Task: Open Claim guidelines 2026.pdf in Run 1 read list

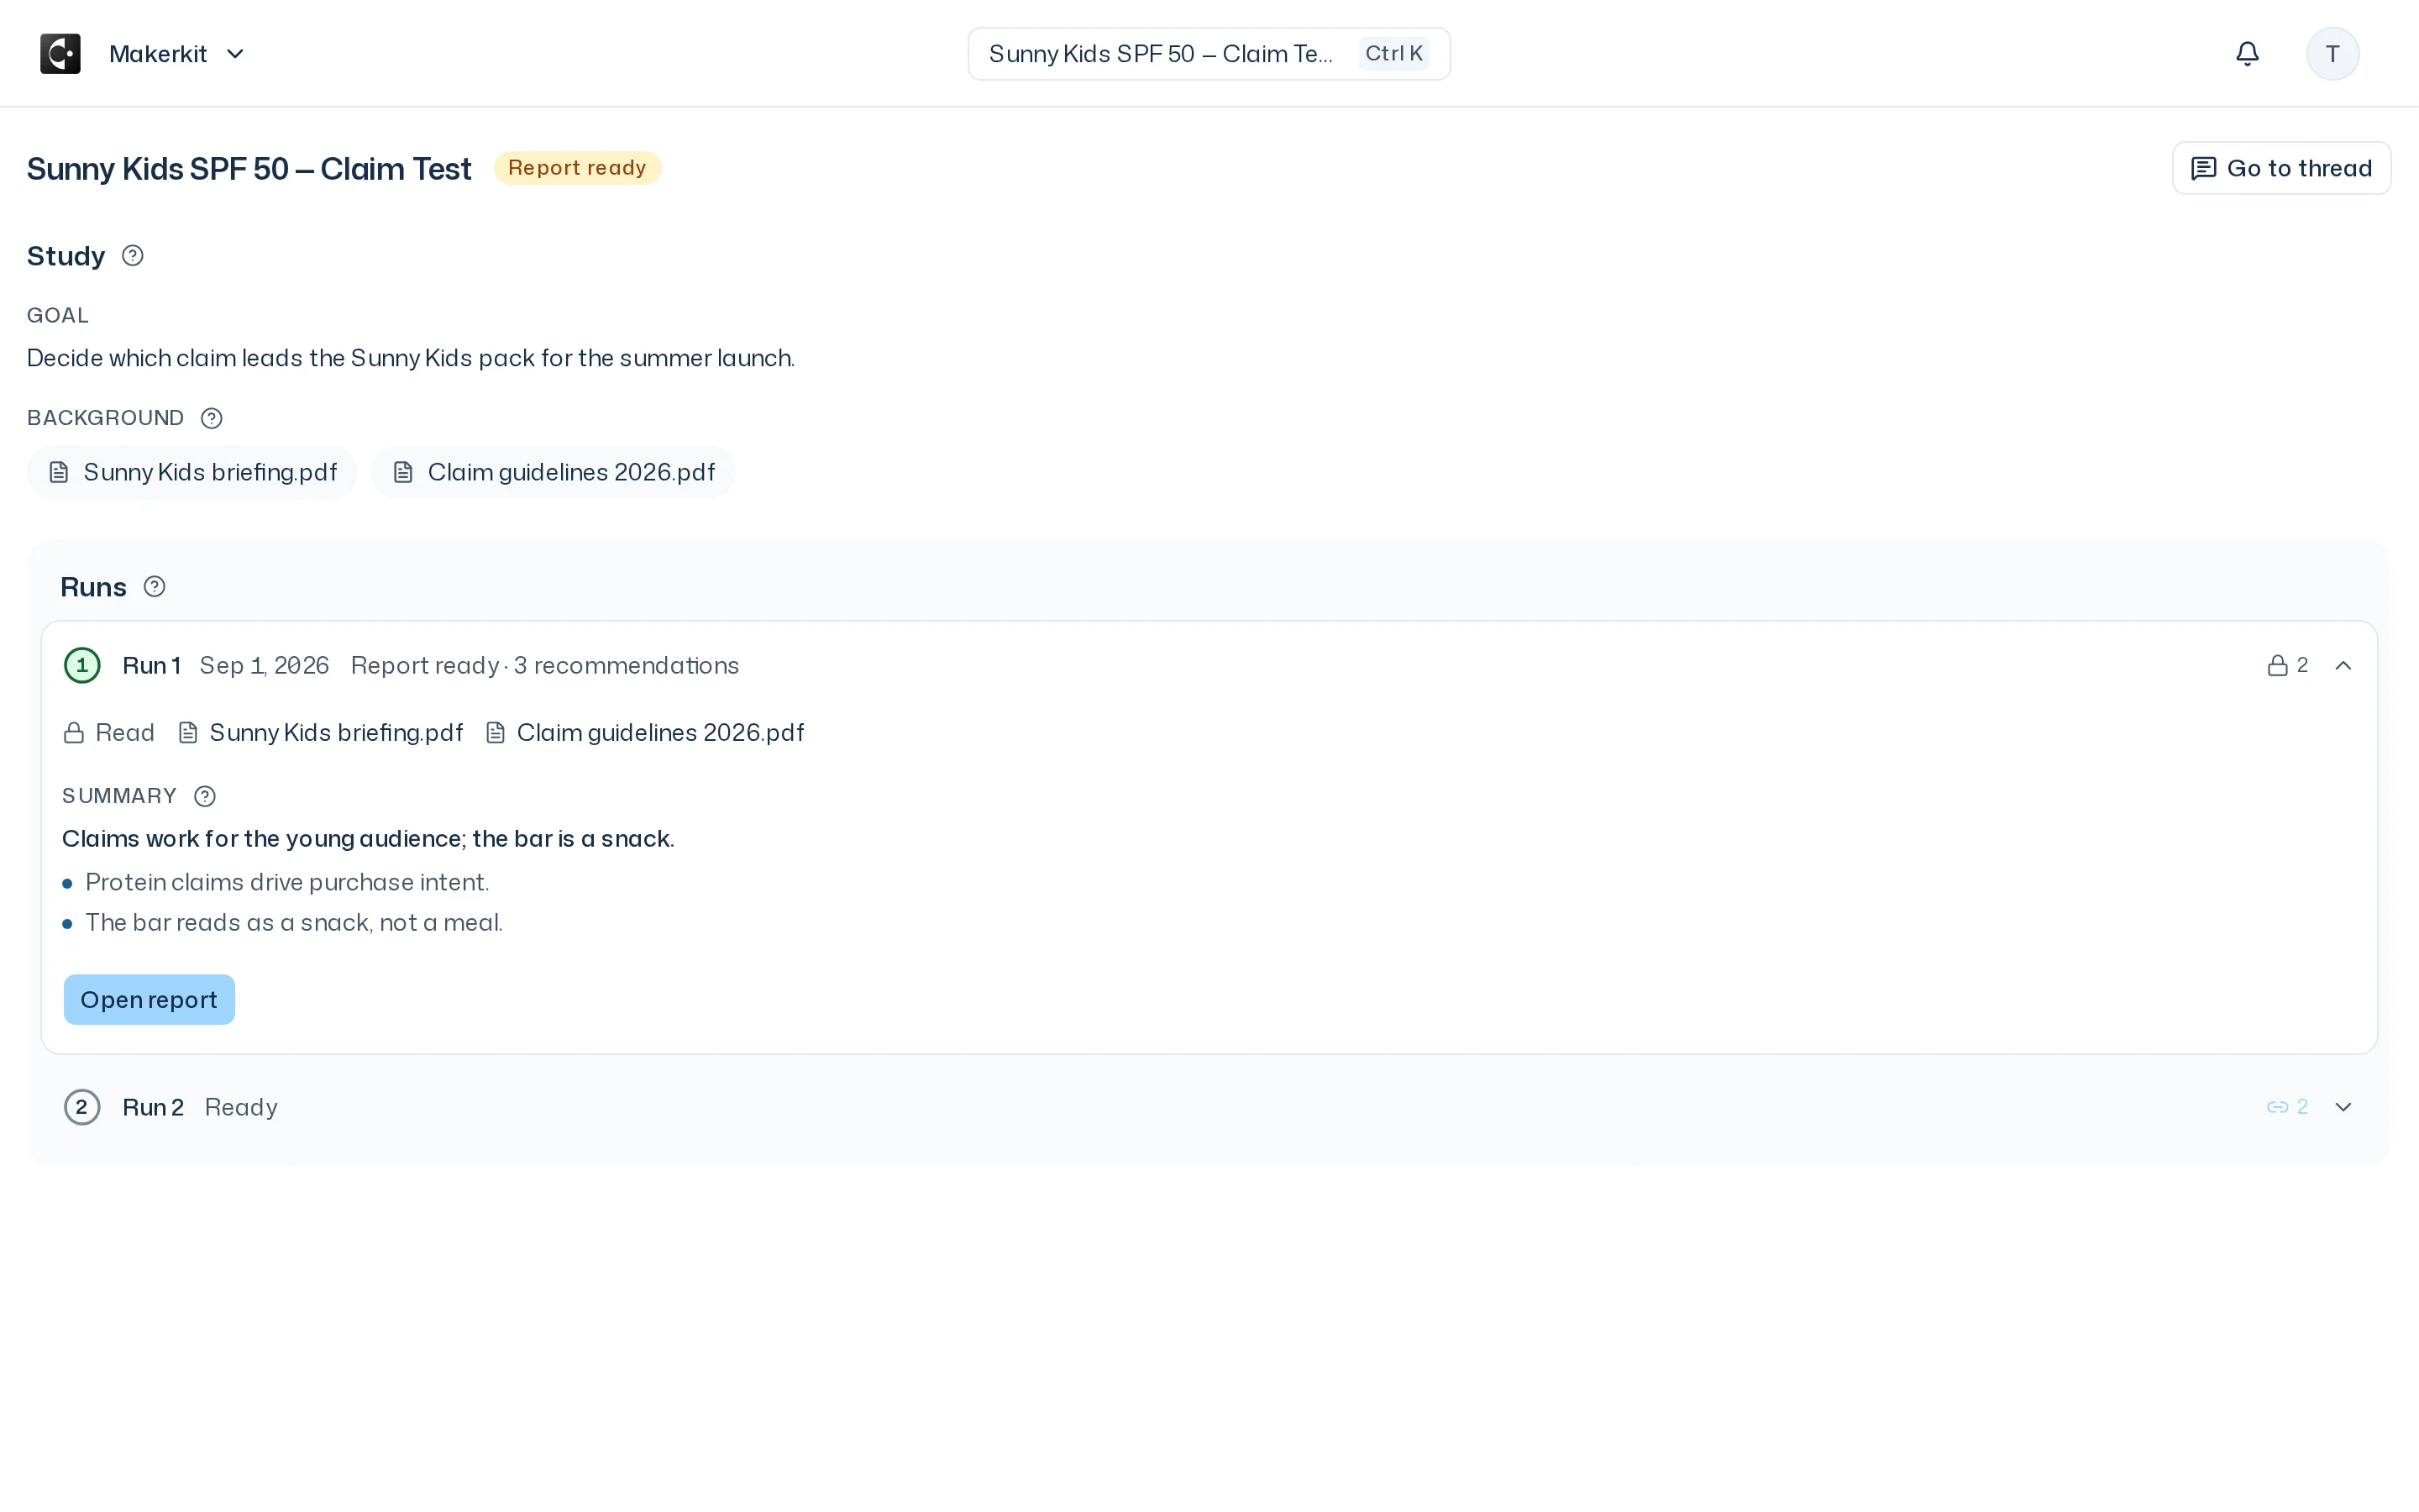Action: 645,733
